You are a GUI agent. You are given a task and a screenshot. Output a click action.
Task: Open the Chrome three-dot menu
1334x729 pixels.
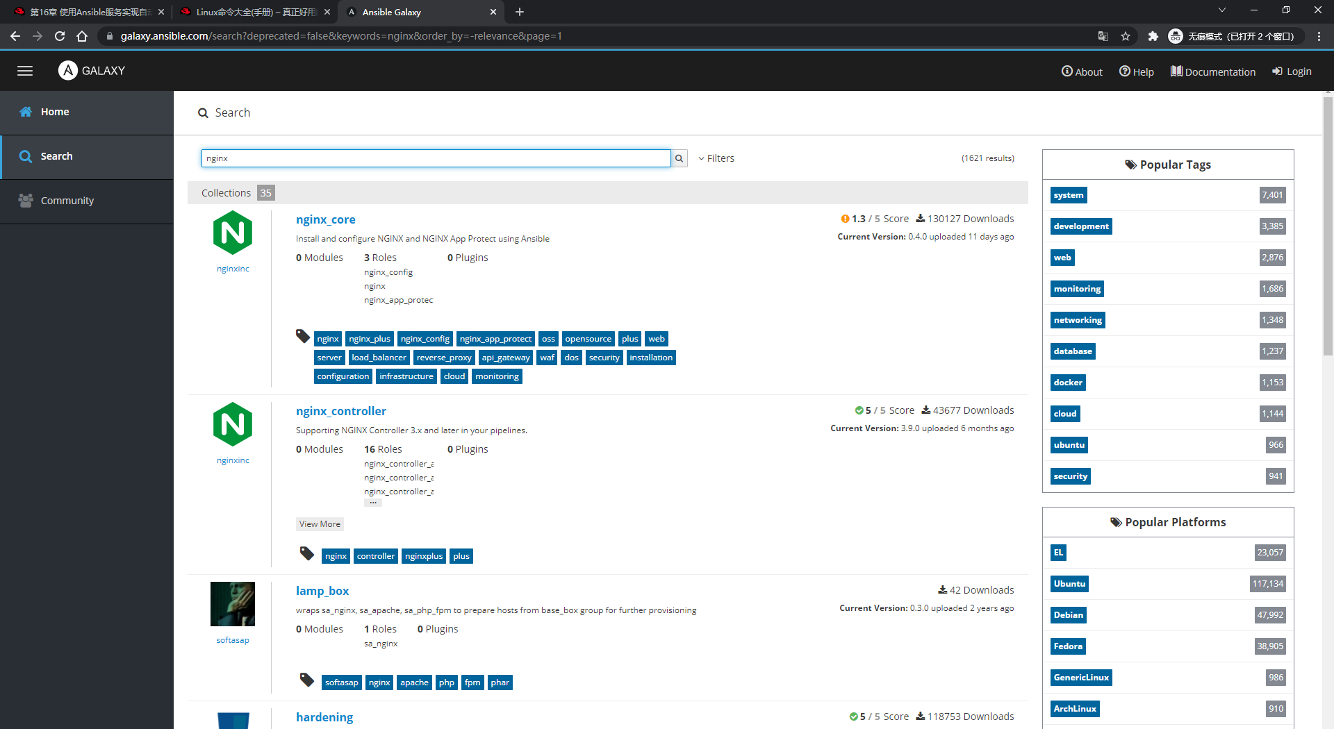pyautogui.click(x=1319, y=36)
